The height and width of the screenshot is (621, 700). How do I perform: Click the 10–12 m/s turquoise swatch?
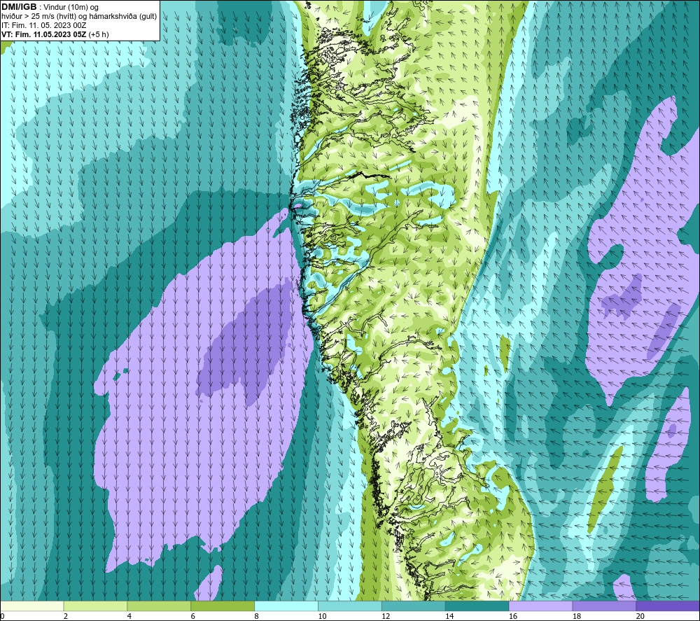(x=349, y=606)
